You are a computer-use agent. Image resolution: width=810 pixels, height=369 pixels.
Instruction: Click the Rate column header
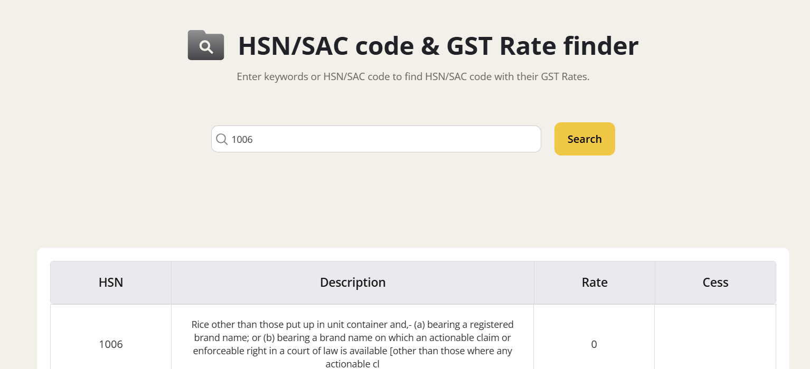(595, 283)
